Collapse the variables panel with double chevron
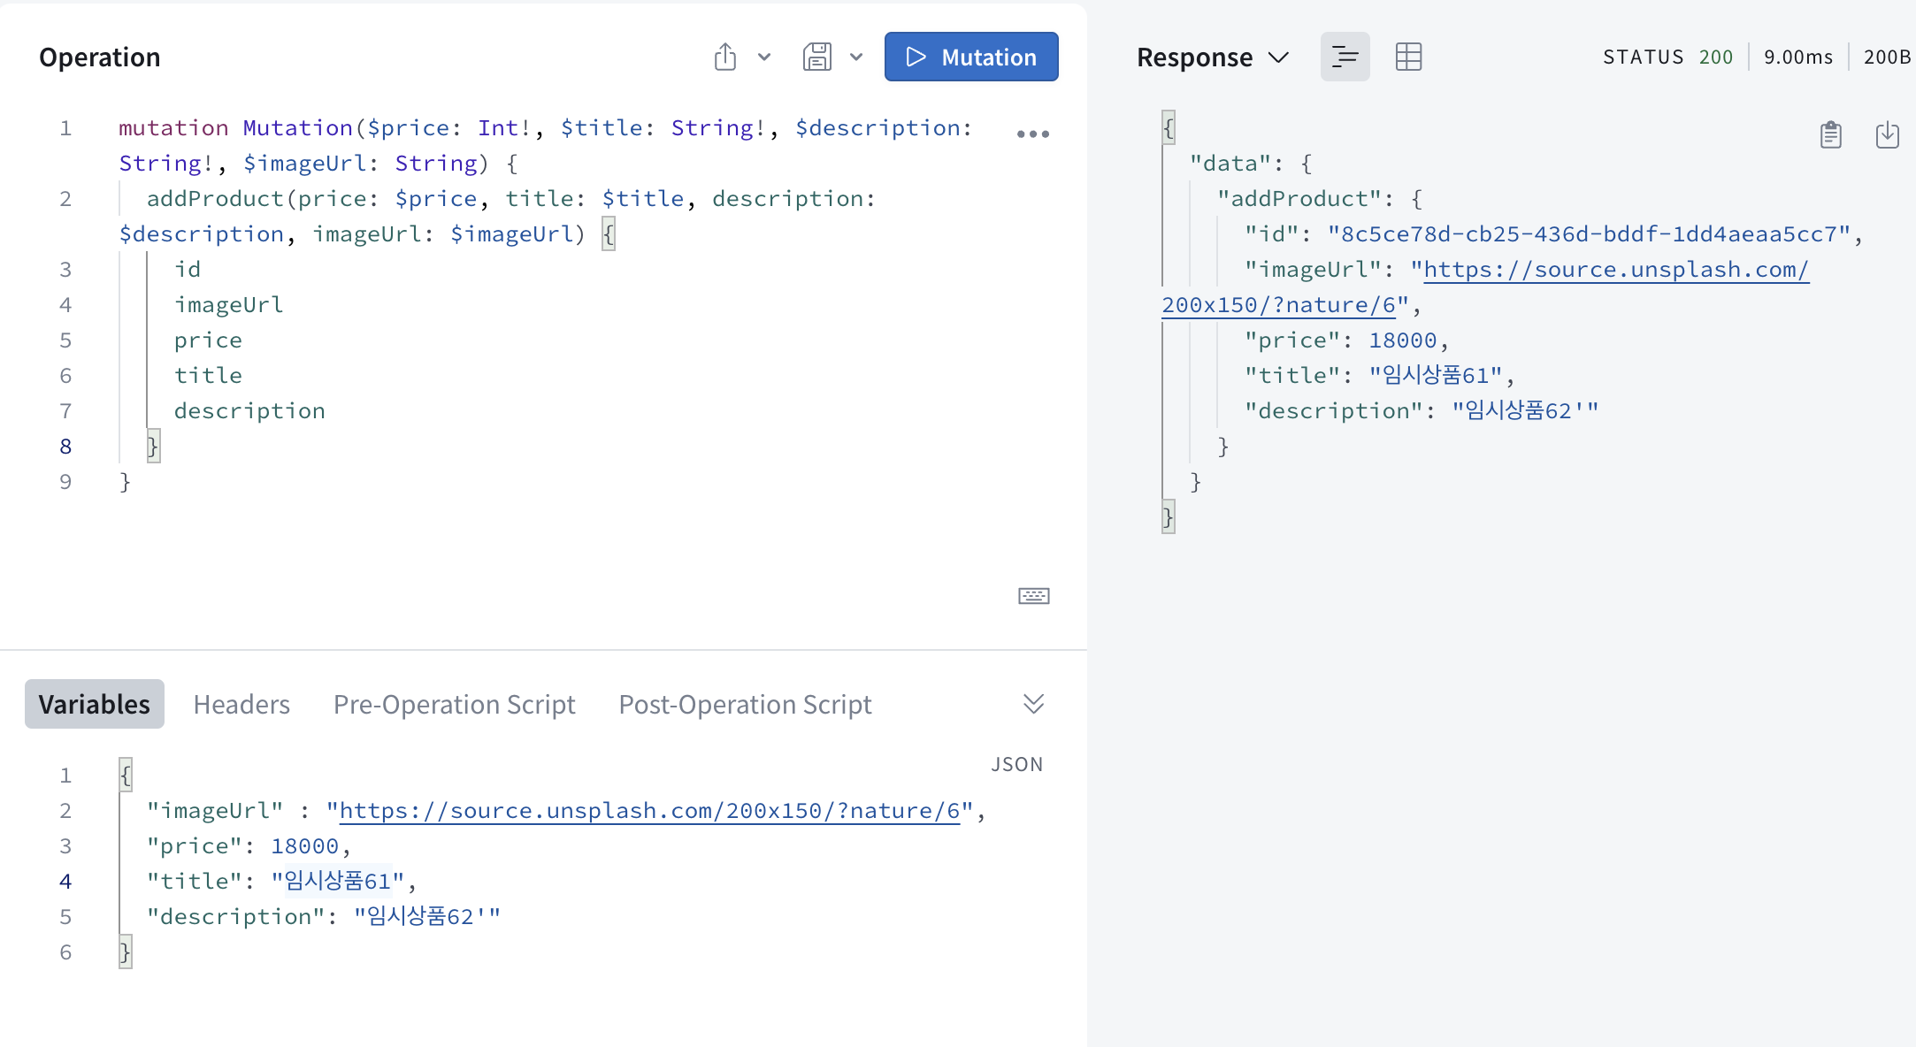This screenshot has width=1916, height=1047. (1033, 704)
